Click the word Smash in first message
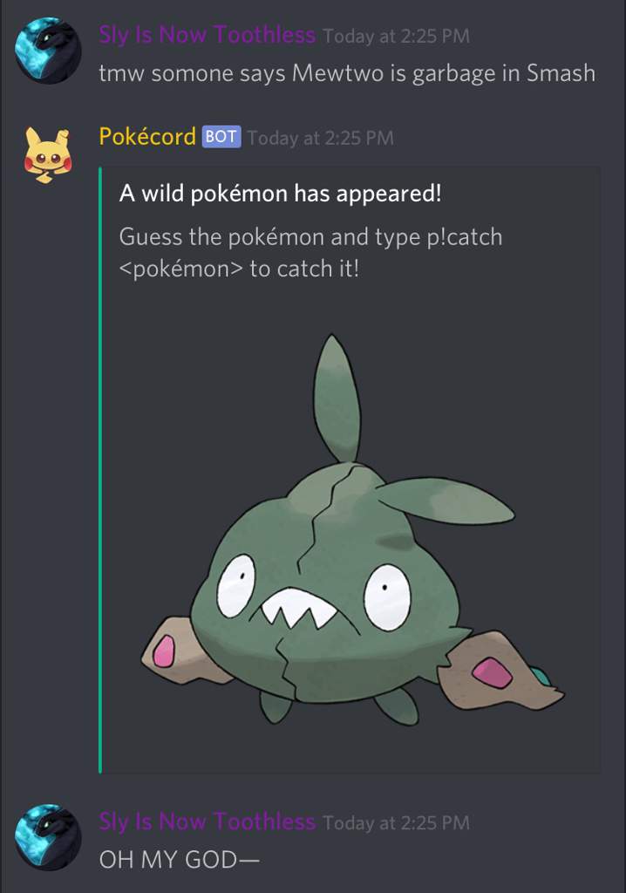This screenshot has height=893, width=626. point(561,73)
